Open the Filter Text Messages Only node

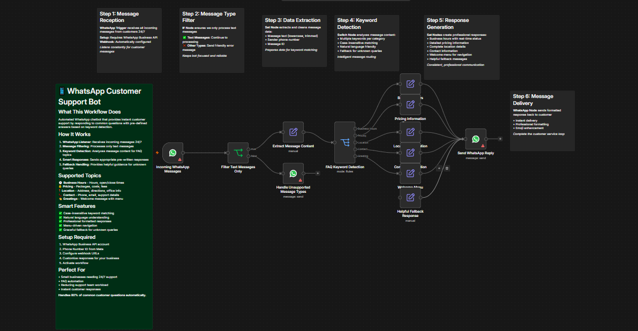point(238,153)
